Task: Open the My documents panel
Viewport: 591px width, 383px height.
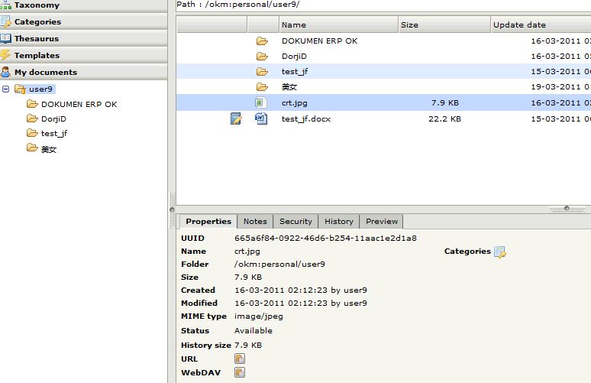Action: coord(83,72)
